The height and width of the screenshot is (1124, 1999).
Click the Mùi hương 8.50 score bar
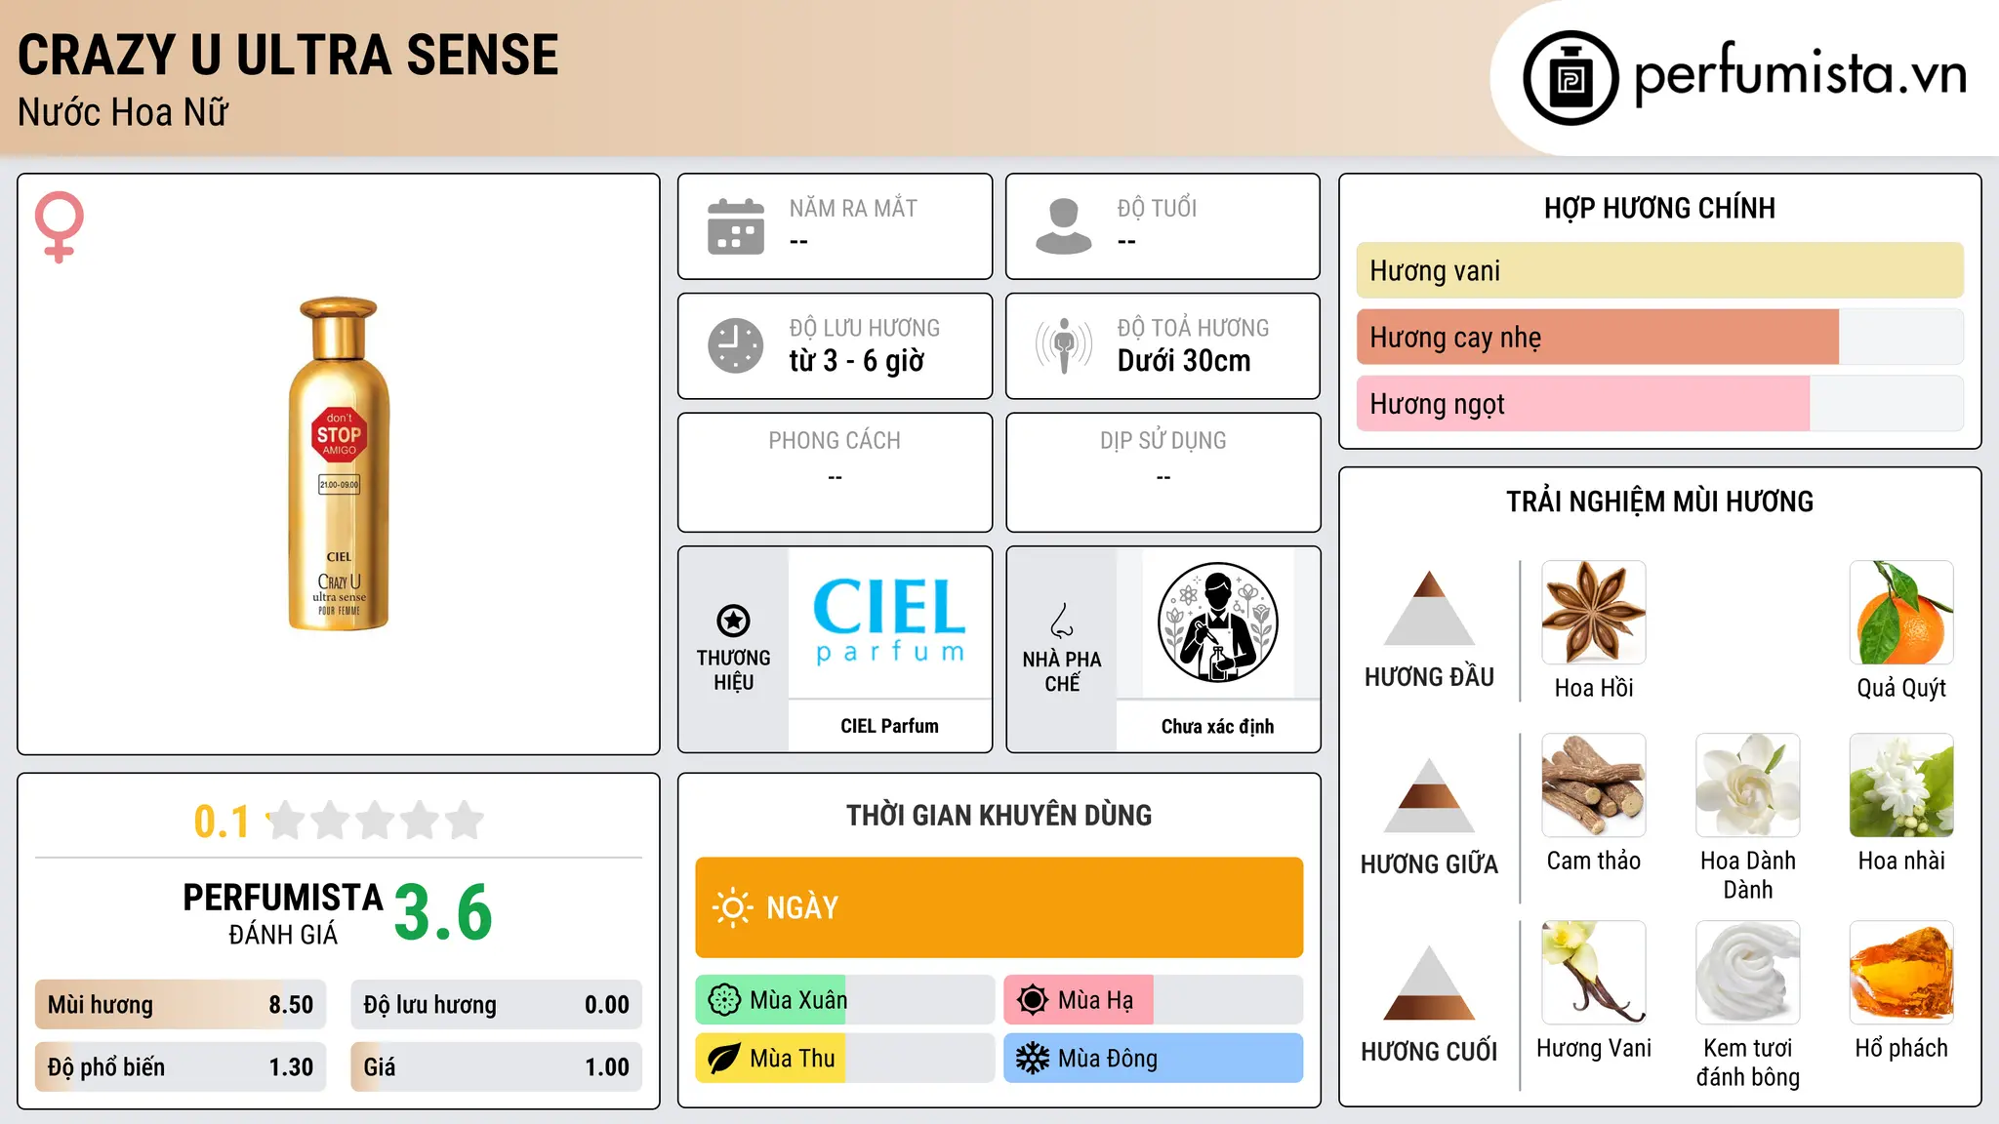tap(181, 1005)
